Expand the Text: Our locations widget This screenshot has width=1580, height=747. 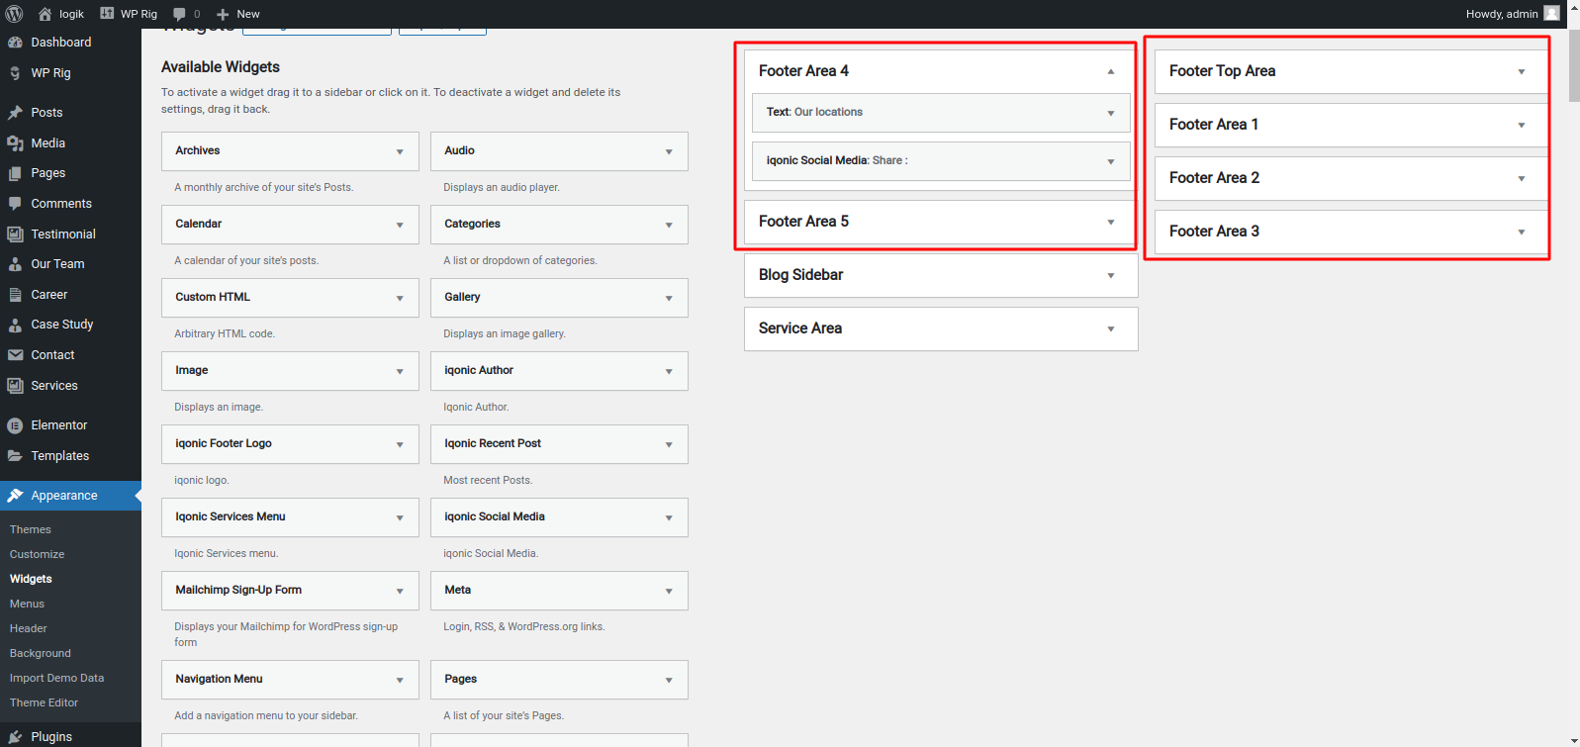click(1111, 113)
